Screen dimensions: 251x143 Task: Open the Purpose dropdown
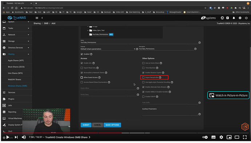[108, 49]
